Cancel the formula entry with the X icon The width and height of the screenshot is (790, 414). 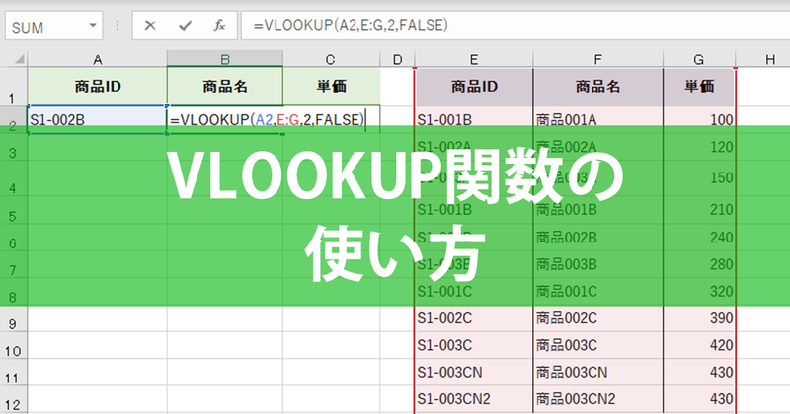150,26
